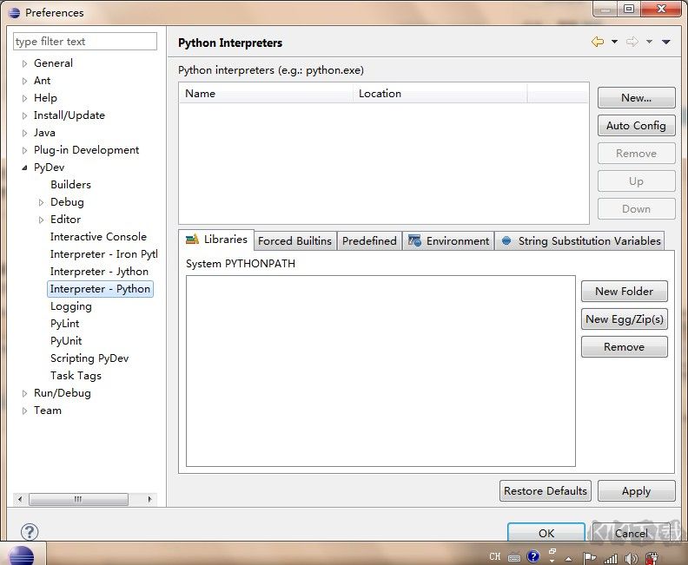Open the preferences help question mark icon
The height and width of the screenshot is (565, 688).
coord(30,532)
